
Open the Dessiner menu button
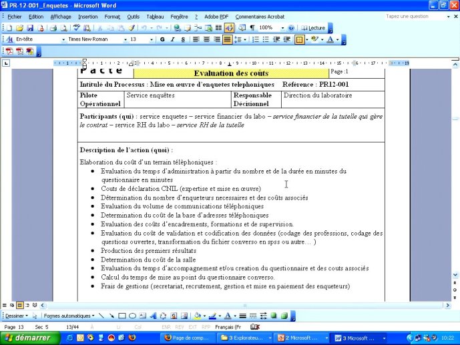pos(17,316)
